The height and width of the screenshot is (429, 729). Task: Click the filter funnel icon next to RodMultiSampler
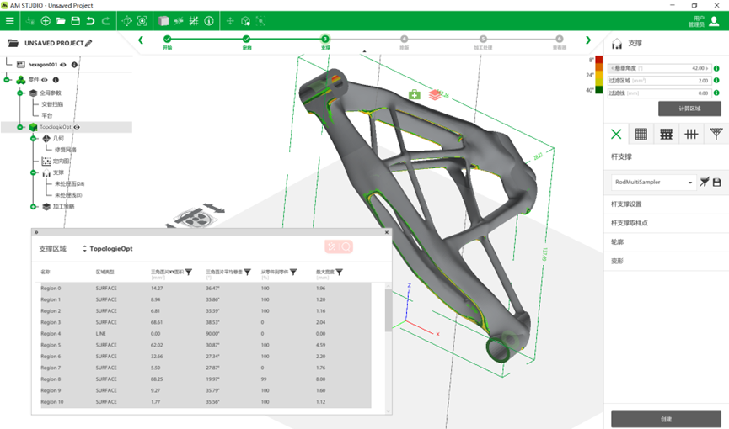705,182
